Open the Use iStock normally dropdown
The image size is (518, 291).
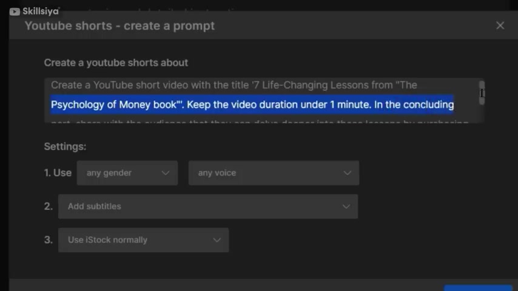click(143, 240)
